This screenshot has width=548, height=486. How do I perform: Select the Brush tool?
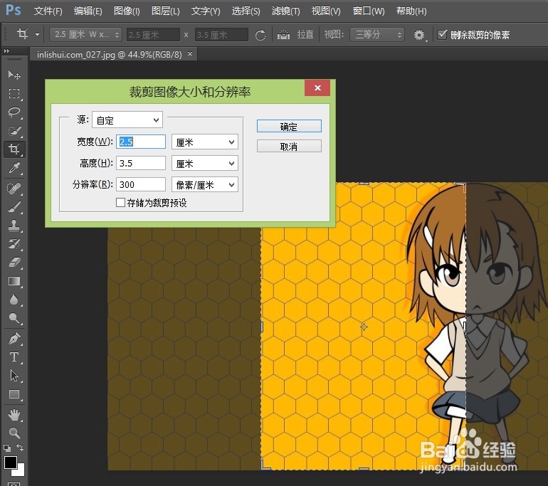[x=14, y=207]
